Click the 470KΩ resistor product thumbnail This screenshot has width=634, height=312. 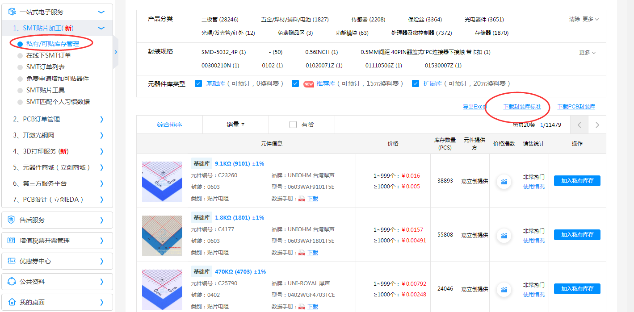(x=162, y=289)
